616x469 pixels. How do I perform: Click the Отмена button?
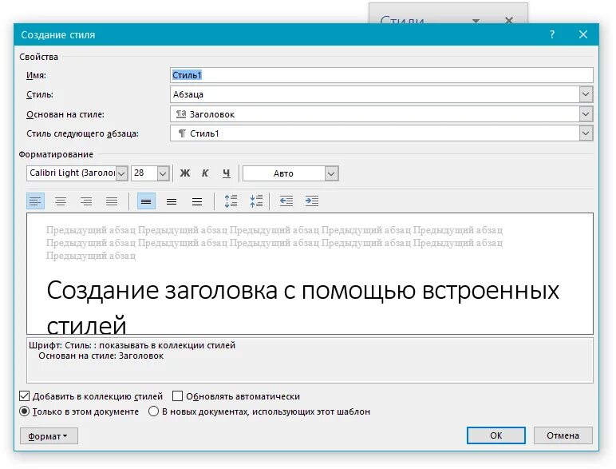[563, 435]
